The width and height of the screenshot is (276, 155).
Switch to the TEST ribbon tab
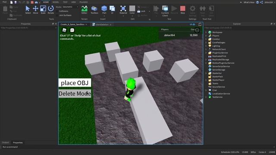pyautogui.click(x=65, y=2)
